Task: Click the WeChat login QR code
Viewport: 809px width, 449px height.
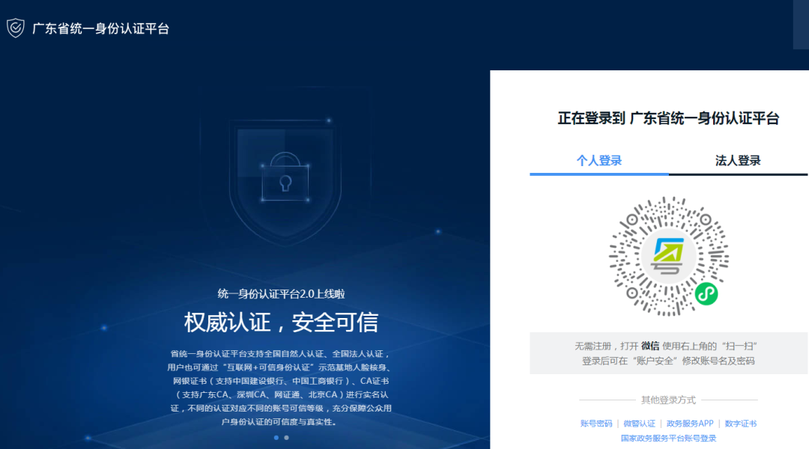Action: 669,256
